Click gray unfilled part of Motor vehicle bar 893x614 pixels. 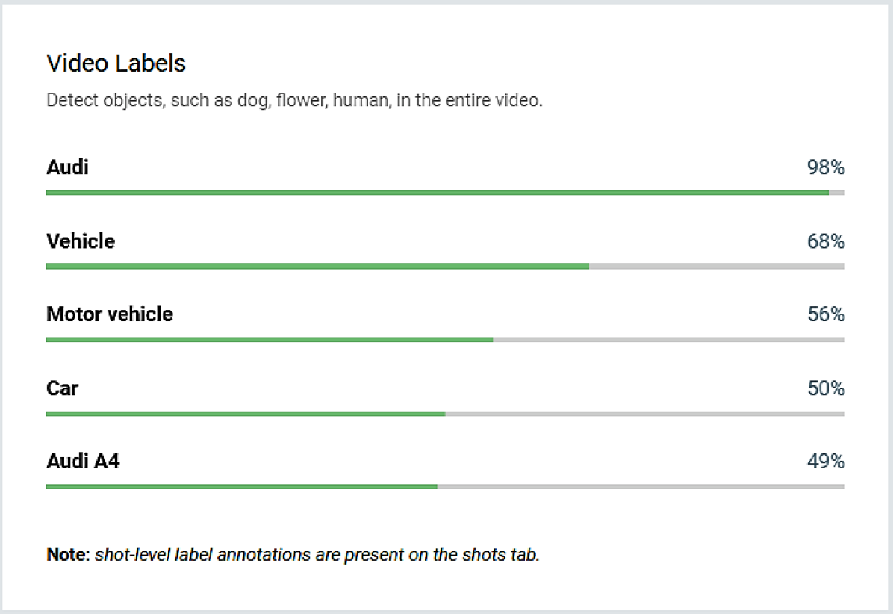coord(668,340)
